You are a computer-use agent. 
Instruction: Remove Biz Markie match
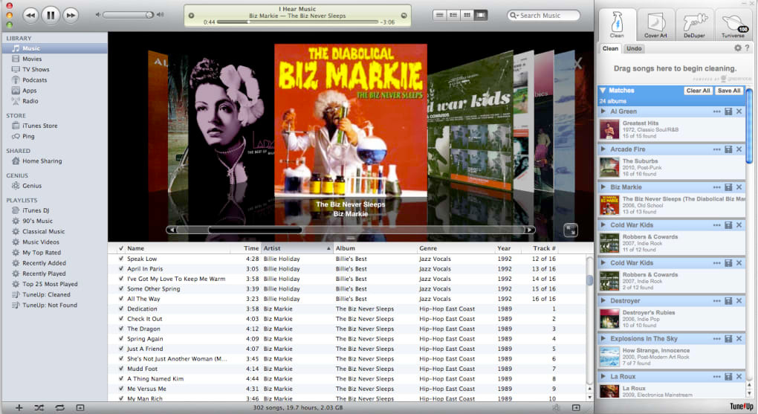coord(739,187)
